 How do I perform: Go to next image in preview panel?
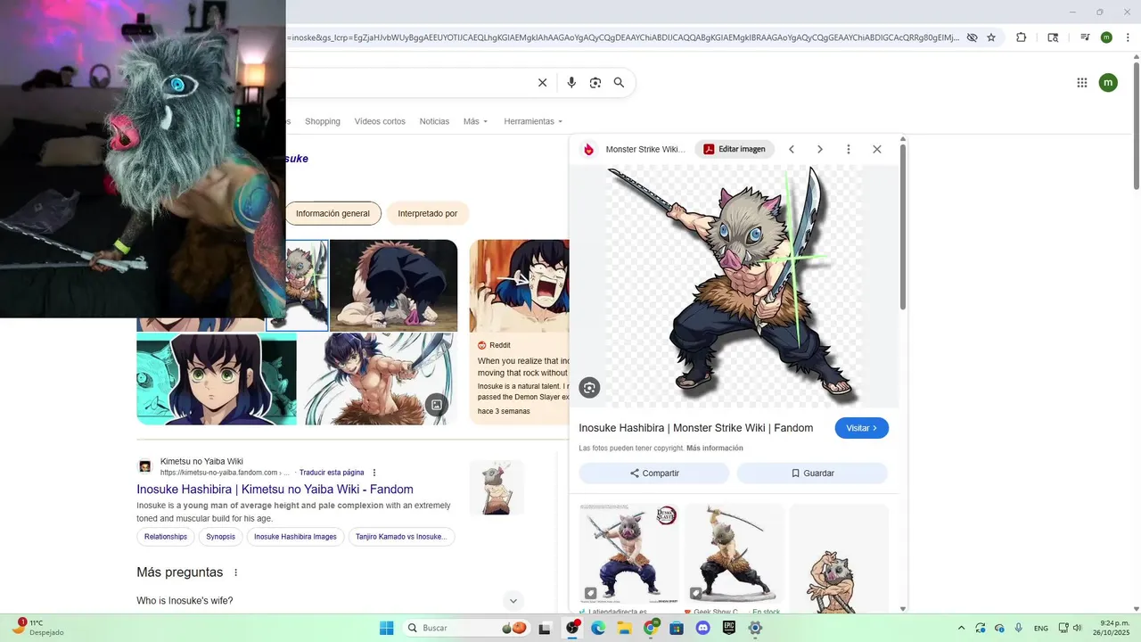820,149
